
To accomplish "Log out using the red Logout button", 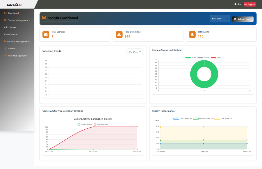I will tap(249, 4).
